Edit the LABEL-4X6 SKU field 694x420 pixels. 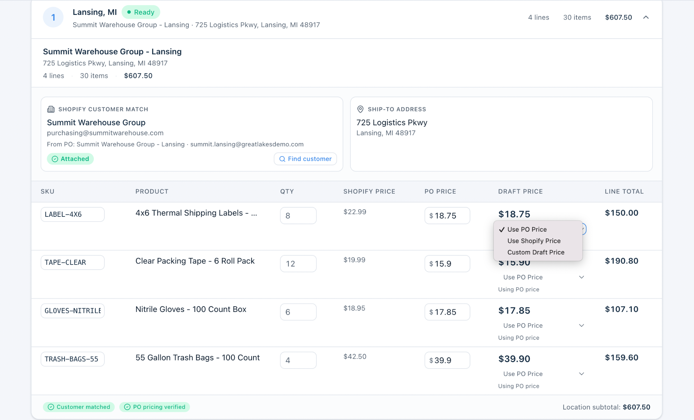(x=73, y=214)
